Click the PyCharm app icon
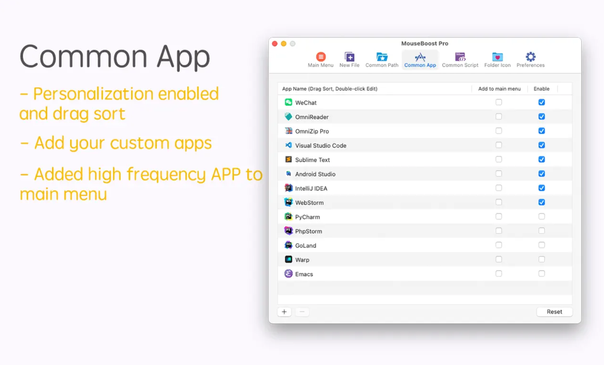This screenshot has width=604, height=365. click(288, 216)
